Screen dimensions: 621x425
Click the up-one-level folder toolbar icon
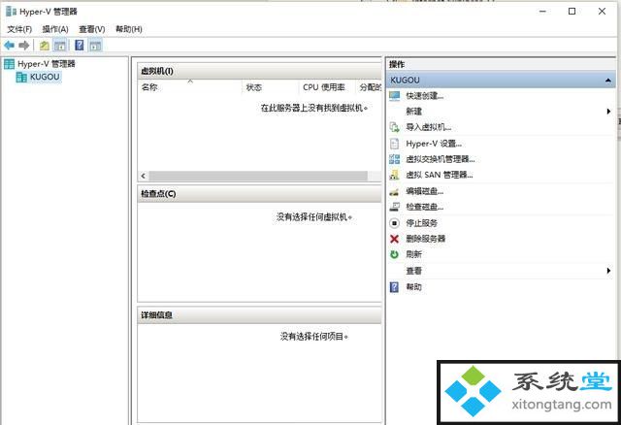(45, 46)
